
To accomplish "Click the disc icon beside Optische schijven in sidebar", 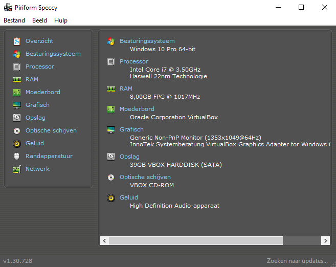I will [17, 130].
